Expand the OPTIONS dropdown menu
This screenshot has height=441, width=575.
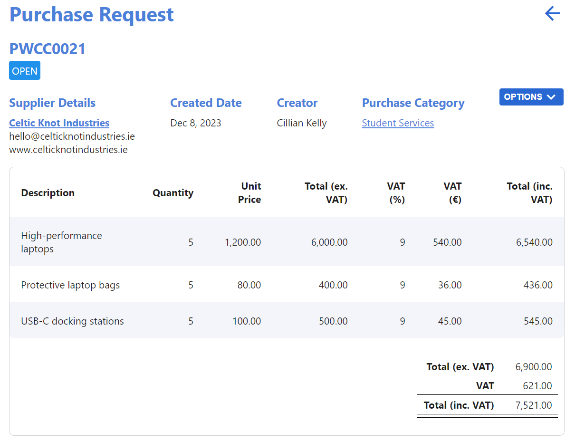531,97
